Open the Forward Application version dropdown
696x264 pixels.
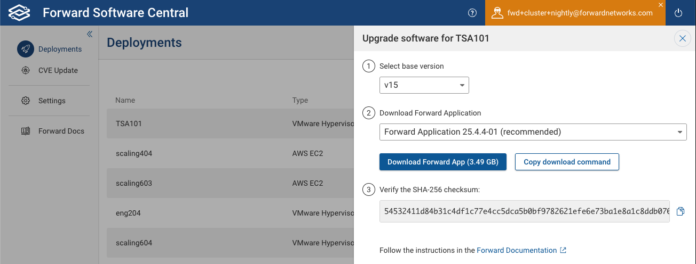coord(533,131)
